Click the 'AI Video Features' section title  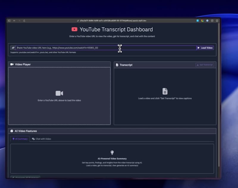(x=26, y=131)
